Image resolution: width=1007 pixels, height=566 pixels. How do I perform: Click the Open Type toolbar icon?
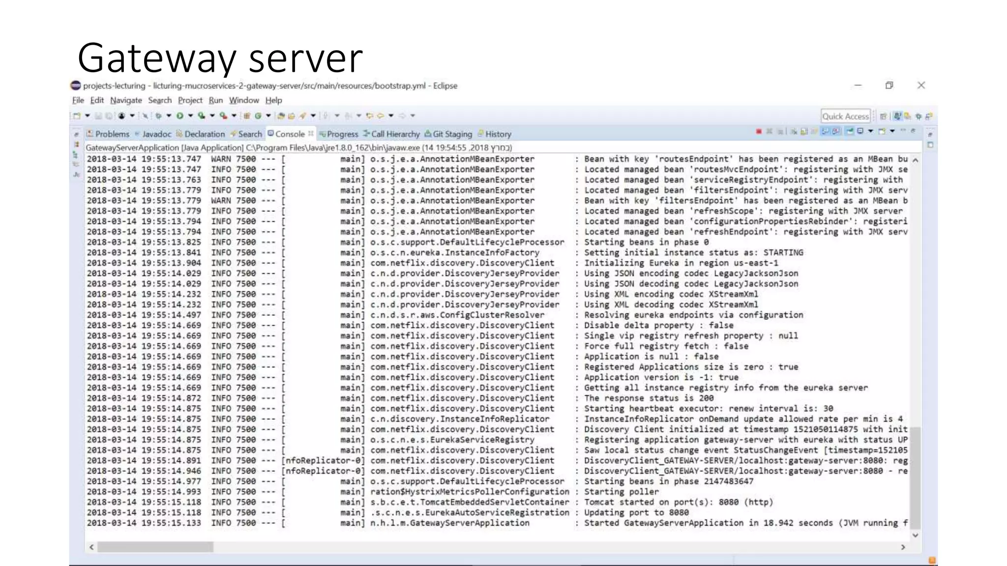[x=281, y=116]
